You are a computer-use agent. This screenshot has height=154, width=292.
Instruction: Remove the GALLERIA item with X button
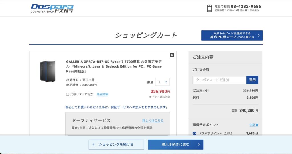coord(172,55)
